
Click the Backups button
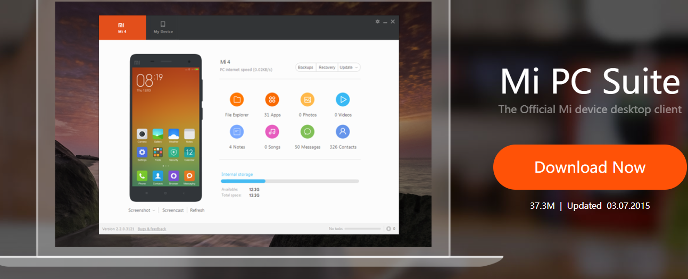(306, 67)
